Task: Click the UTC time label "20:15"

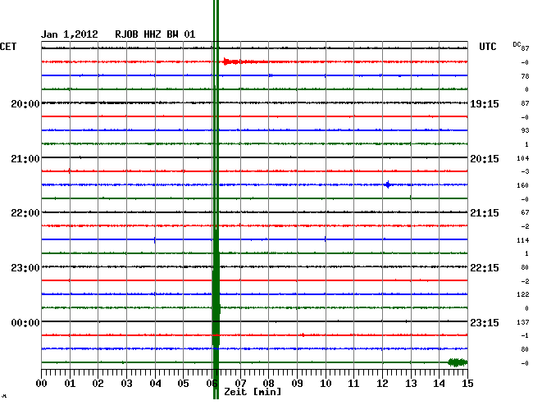Action: click(x=485, y=159)
